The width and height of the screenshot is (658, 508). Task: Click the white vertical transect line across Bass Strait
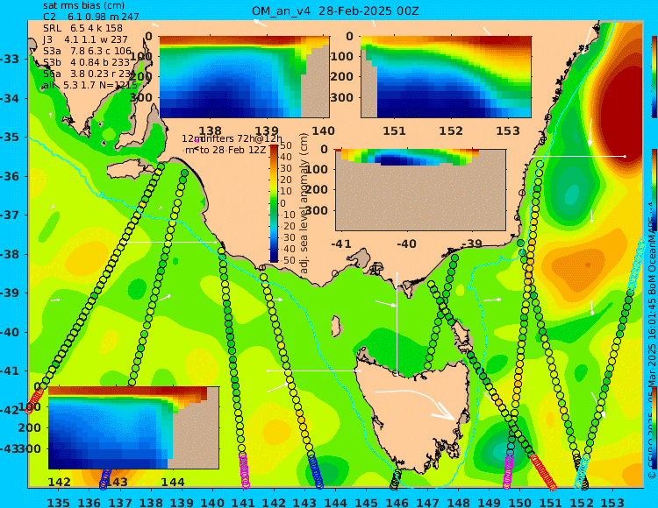tap(397, 323)
